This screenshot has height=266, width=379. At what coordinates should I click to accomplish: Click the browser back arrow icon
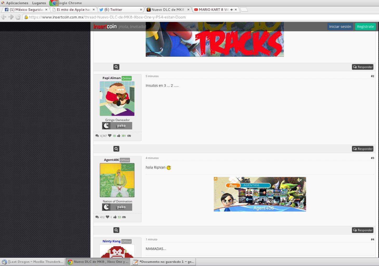pos(4,17)
